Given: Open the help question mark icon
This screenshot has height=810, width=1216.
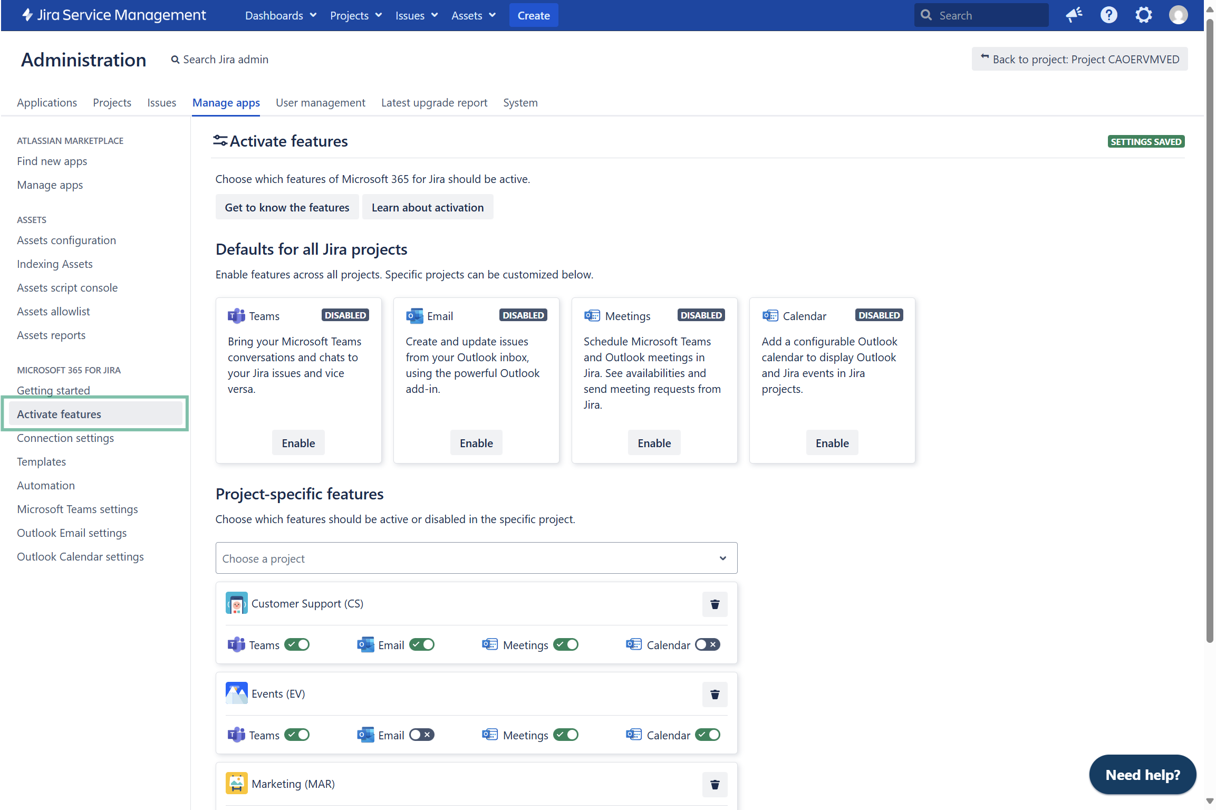Looking at the screenshot, I should pos(1108,15).
